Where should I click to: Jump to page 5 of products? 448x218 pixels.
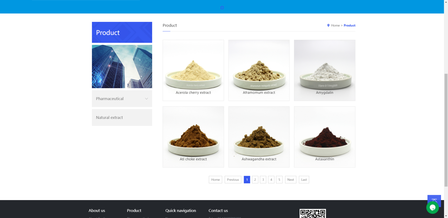tap(279, 180)
